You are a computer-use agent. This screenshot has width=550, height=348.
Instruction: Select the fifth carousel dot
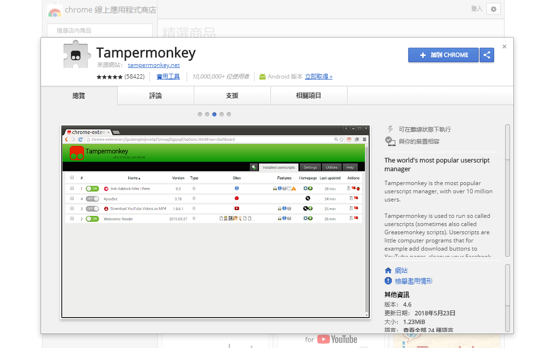pos(228,114)
